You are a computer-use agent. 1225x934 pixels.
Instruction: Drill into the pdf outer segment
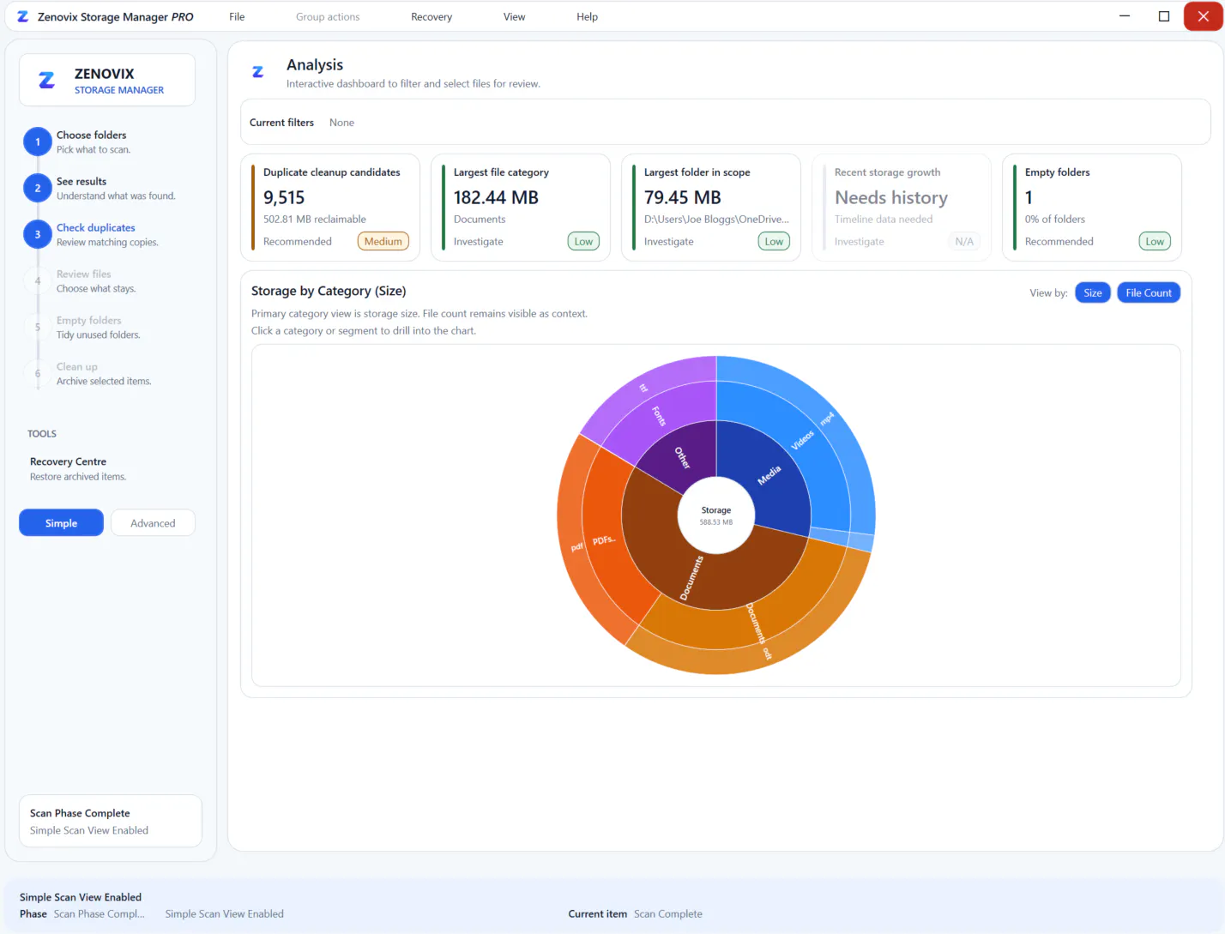coord(576,546)
